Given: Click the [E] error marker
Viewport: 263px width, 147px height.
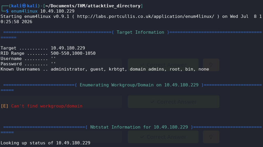Looking at the screenshot, I should coord(4,106).
